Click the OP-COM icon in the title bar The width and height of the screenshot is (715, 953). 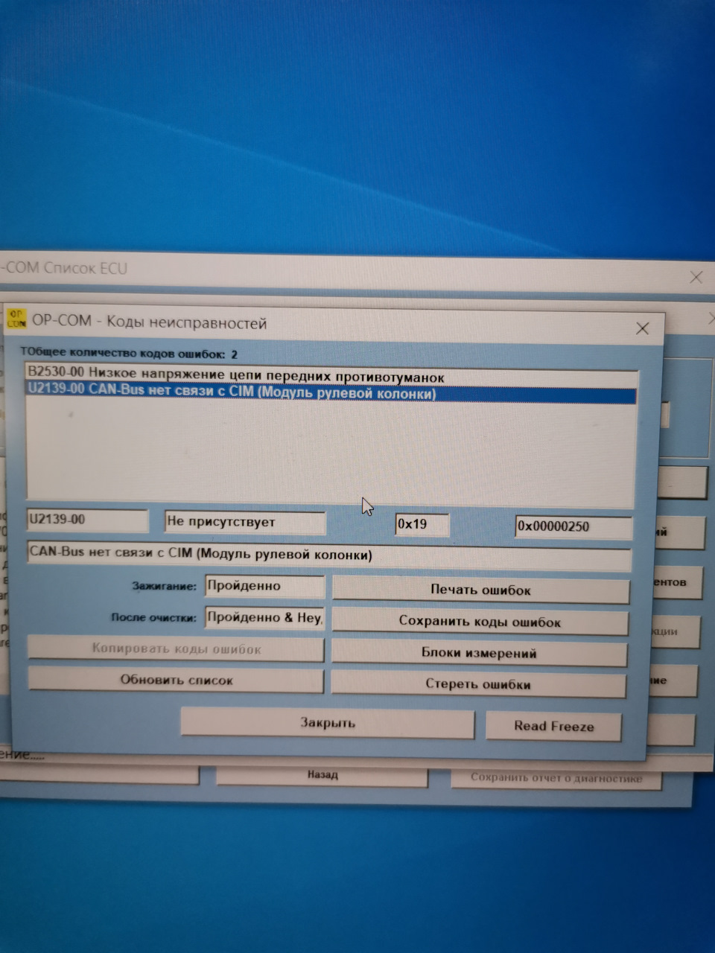click(x=16, y=319)
